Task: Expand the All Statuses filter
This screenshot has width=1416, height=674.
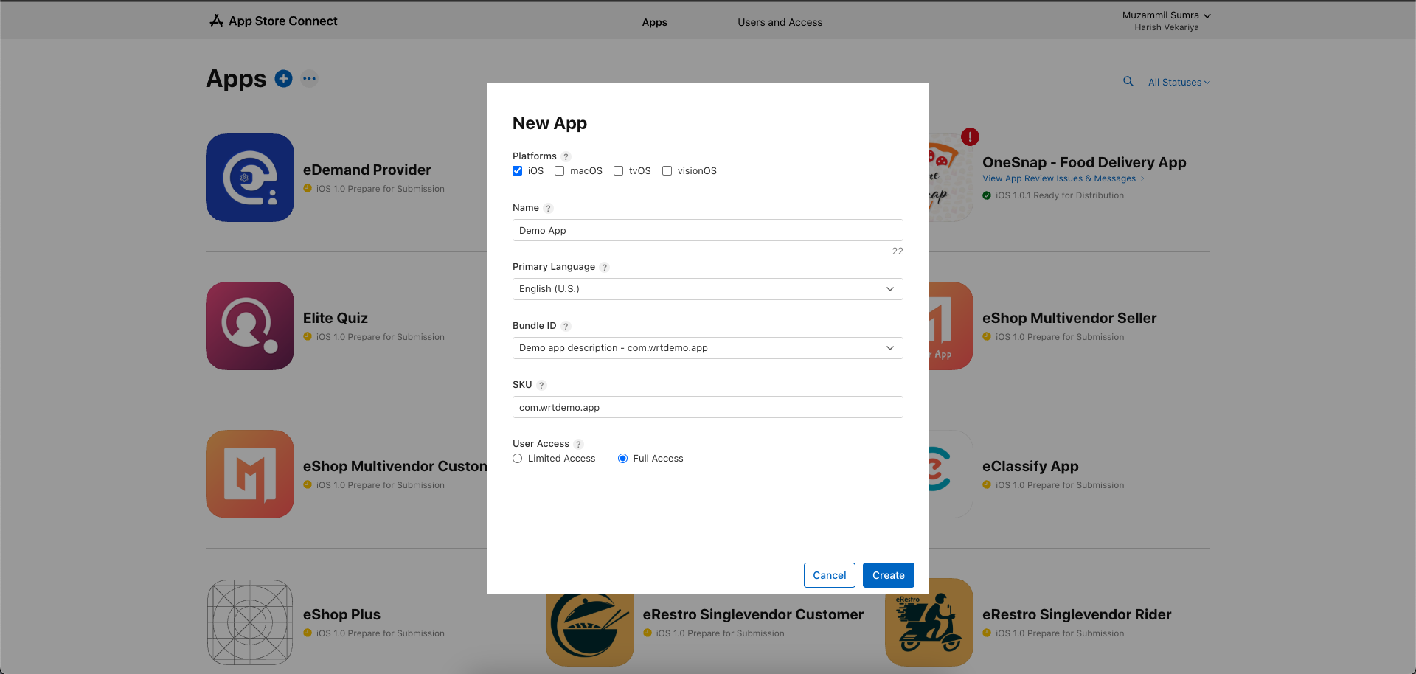Action: pyautogui.click(x=1179, y=83)
